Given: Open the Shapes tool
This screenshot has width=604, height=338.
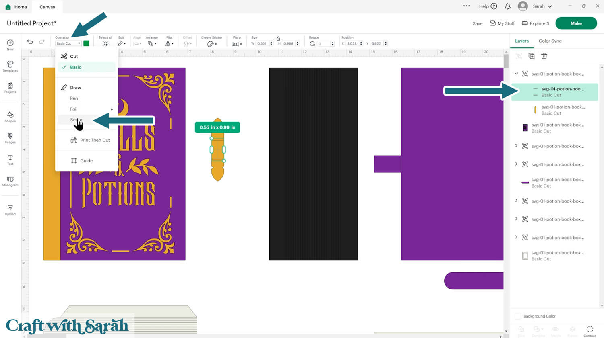Looking at the screenshot, I should 10,117.
